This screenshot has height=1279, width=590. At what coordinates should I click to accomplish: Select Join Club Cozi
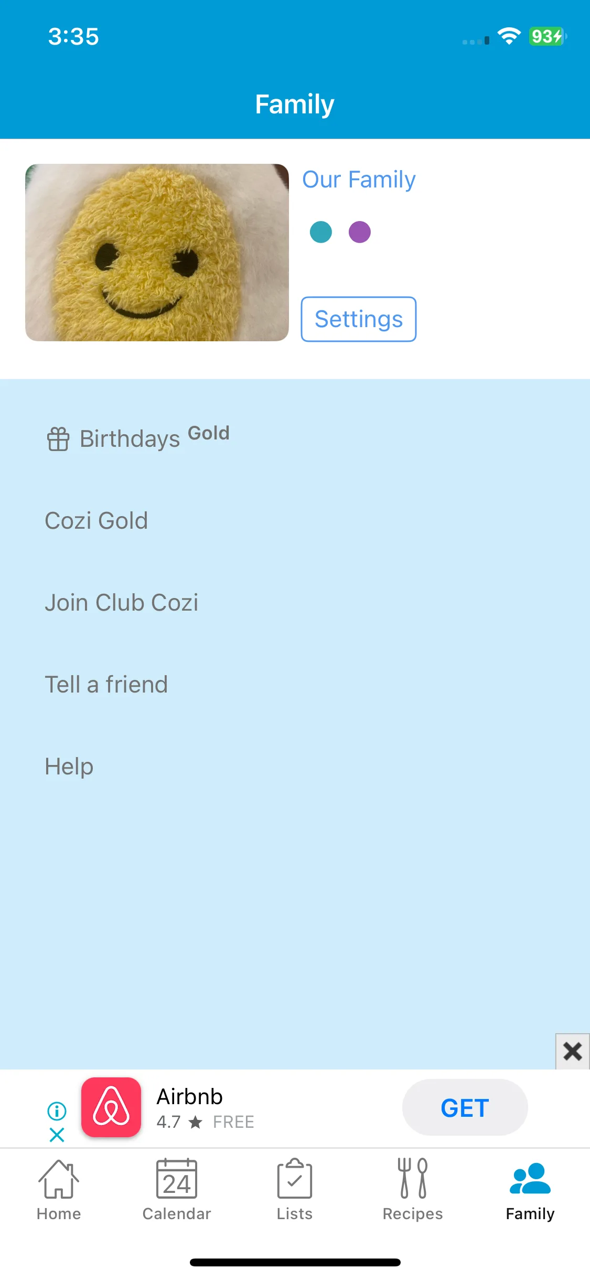pos(295,602)
